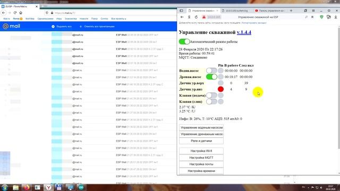The image size is (340, 191).
Task: Click red warning site security icon
Action: coord(204,17)
